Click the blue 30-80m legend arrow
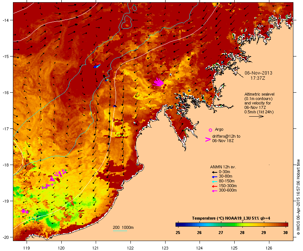 pyautogui.click(x=215, y=177)
